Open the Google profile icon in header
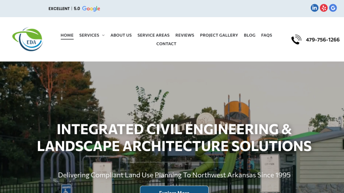 [333, 8]
